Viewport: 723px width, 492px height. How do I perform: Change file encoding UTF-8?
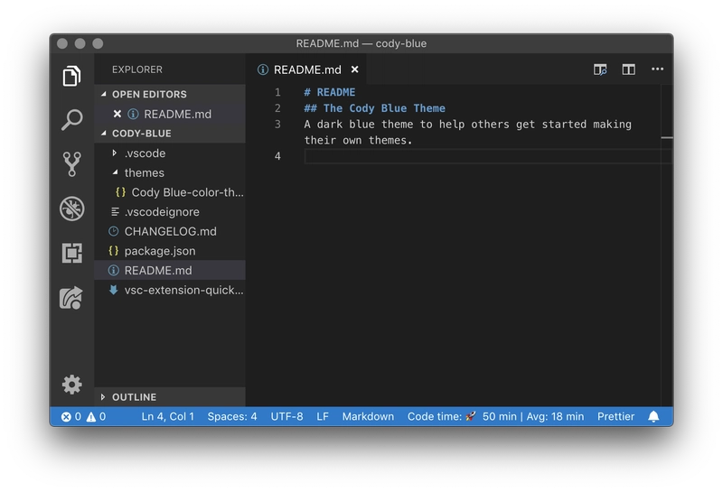pos(286,416)
